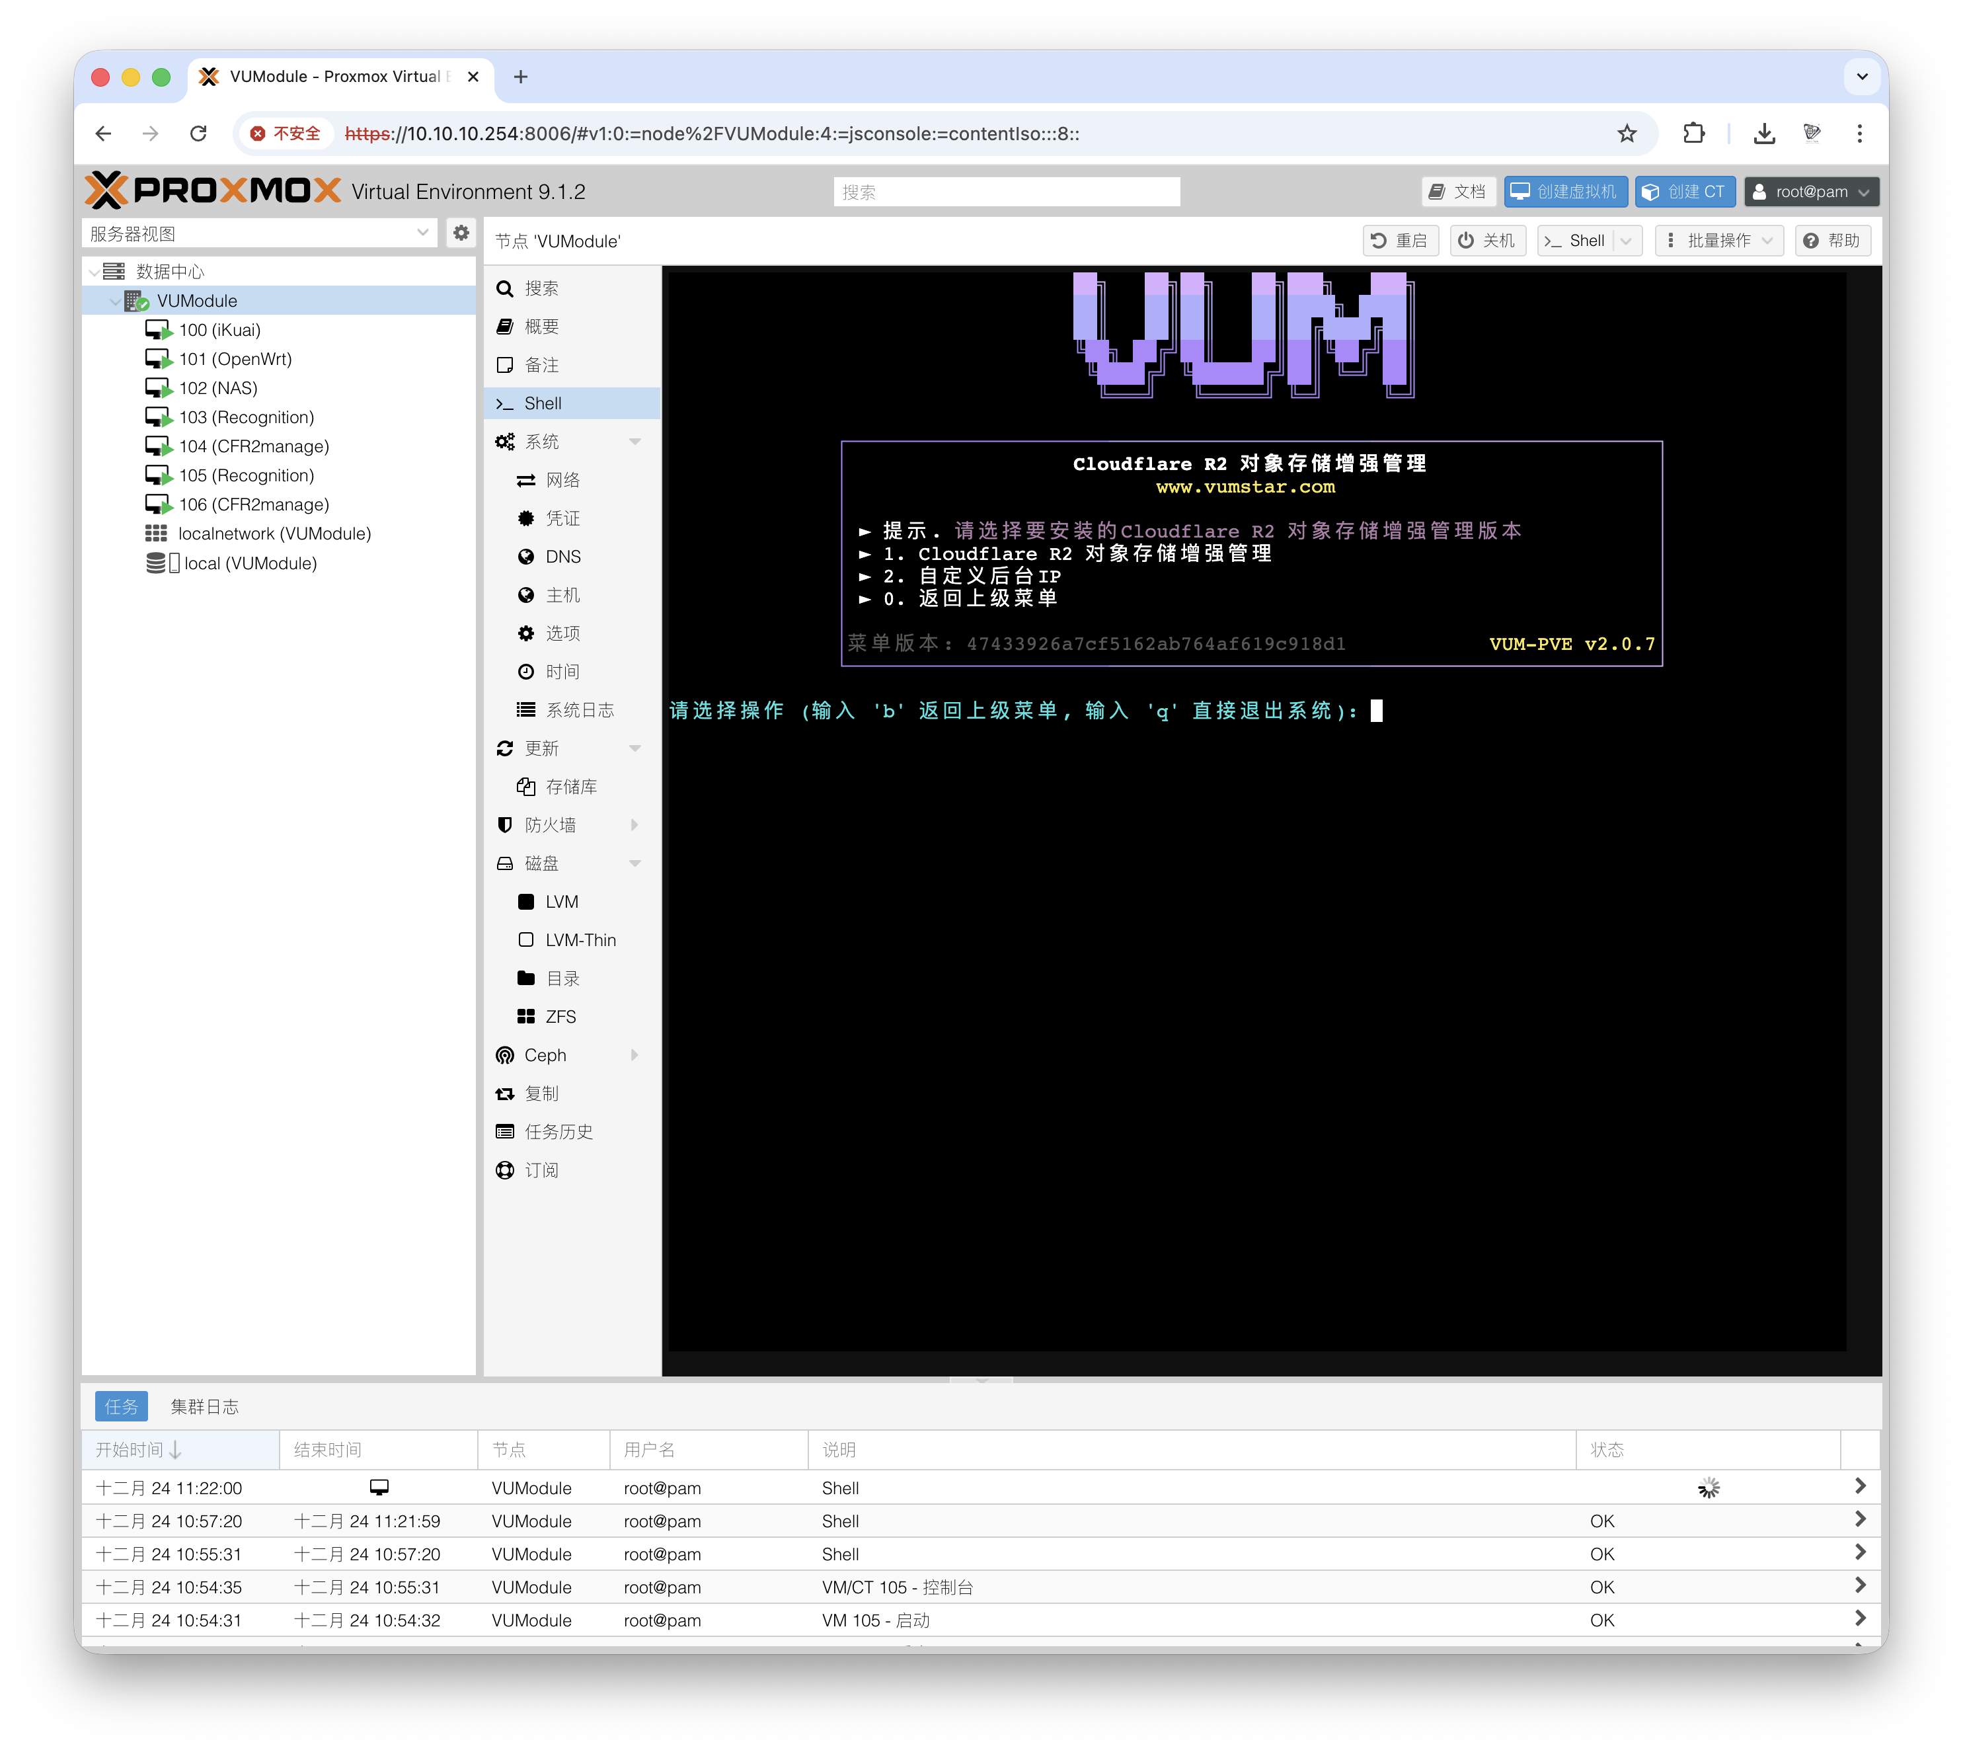Click the 搜索 search input field

tap(1007, 192)
